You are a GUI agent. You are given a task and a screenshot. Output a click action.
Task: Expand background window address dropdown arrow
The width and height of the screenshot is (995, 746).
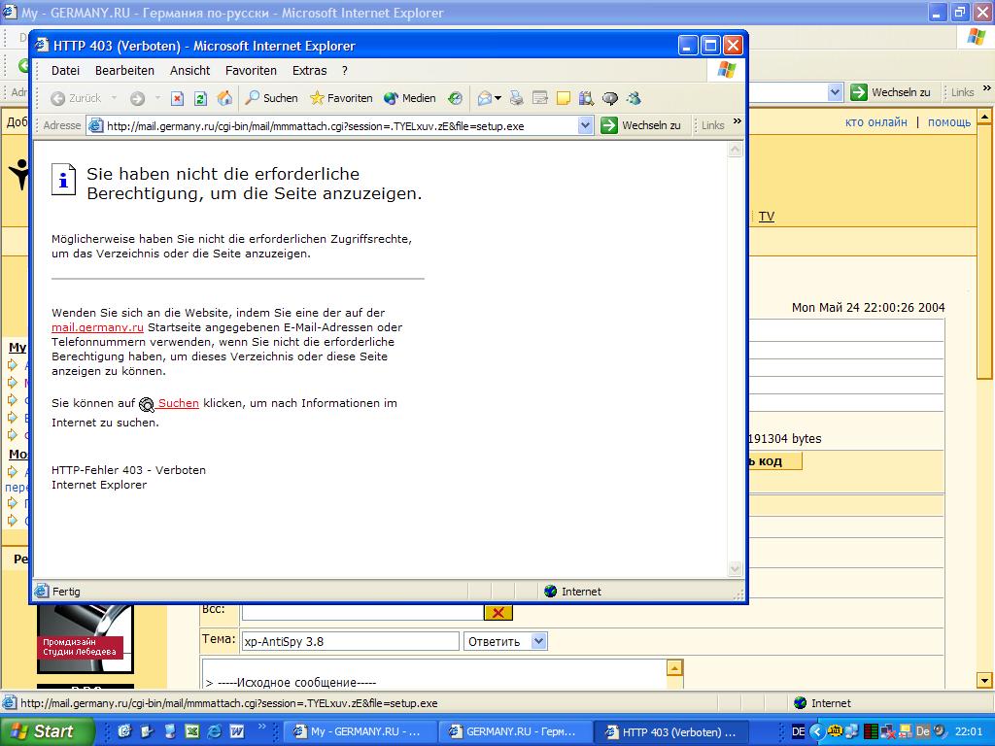[835, 92]
